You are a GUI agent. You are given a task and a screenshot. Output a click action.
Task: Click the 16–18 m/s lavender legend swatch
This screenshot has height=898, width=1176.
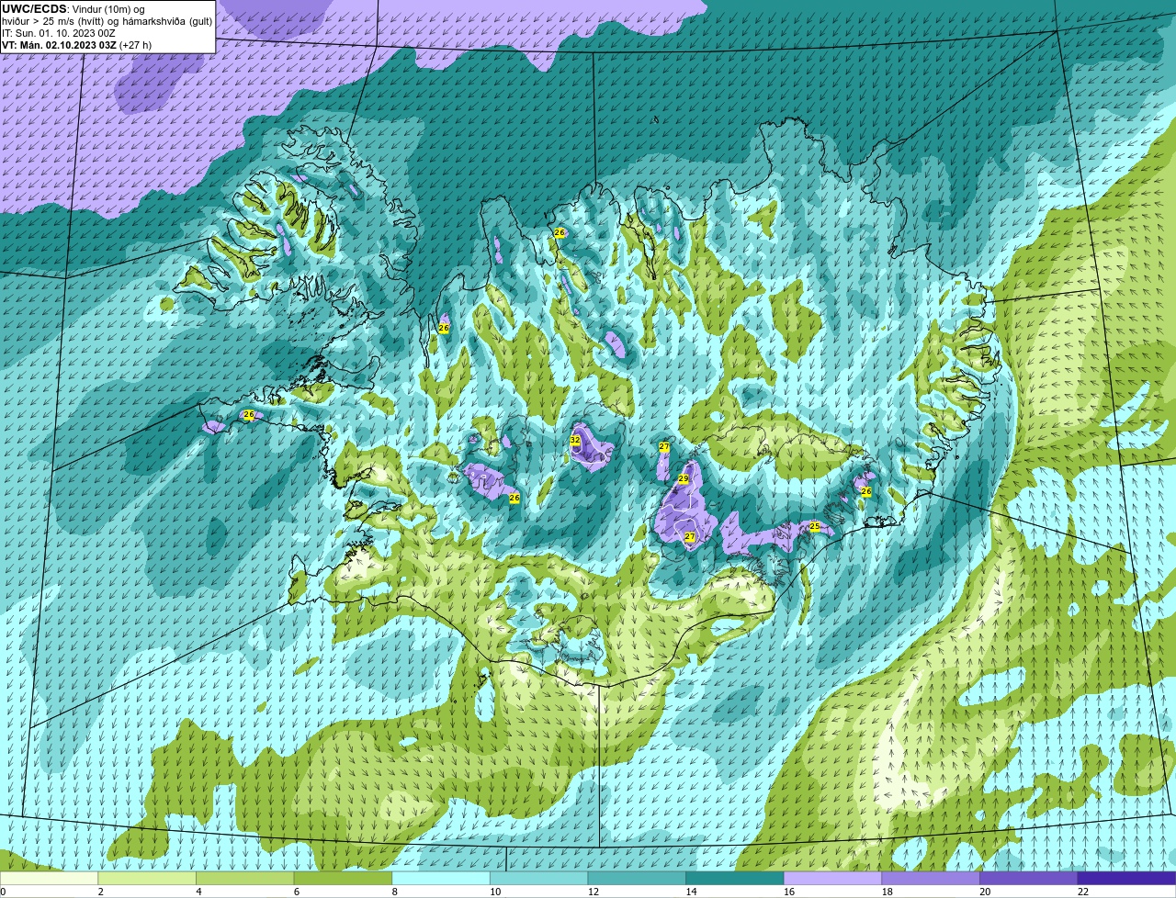(833, 879)
